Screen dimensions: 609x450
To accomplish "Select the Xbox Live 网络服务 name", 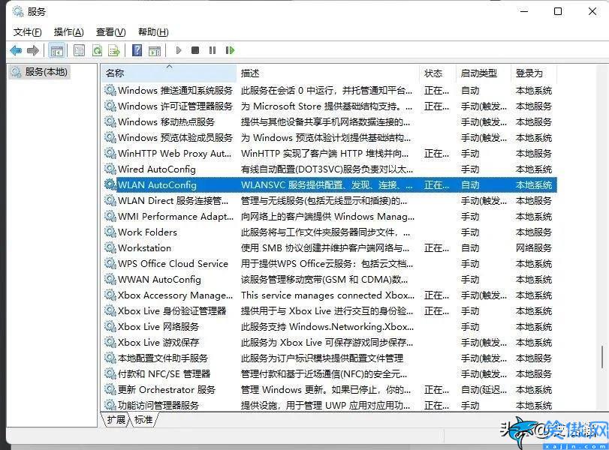I will tap(158, 327).
